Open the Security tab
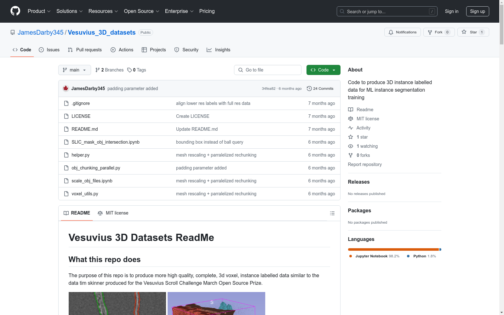Image resolution: width=504 pixels, height=315 pixels. 186,50
